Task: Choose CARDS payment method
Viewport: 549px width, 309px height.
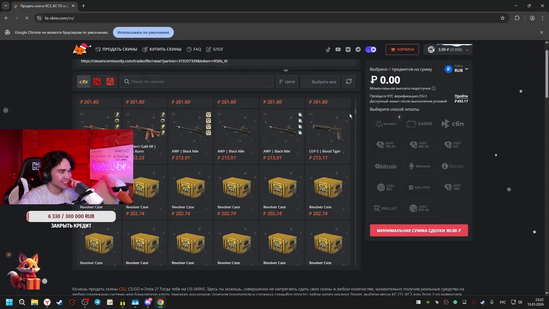Action: [x=419, y=124]
